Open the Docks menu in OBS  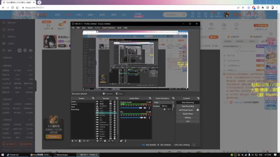[90, 28]
